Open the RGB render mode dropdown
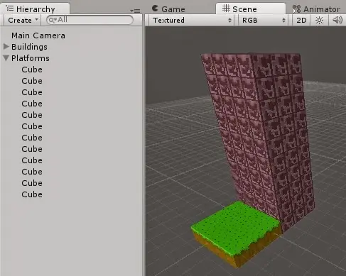Viewport: 346px width, 276px height. 263,20
